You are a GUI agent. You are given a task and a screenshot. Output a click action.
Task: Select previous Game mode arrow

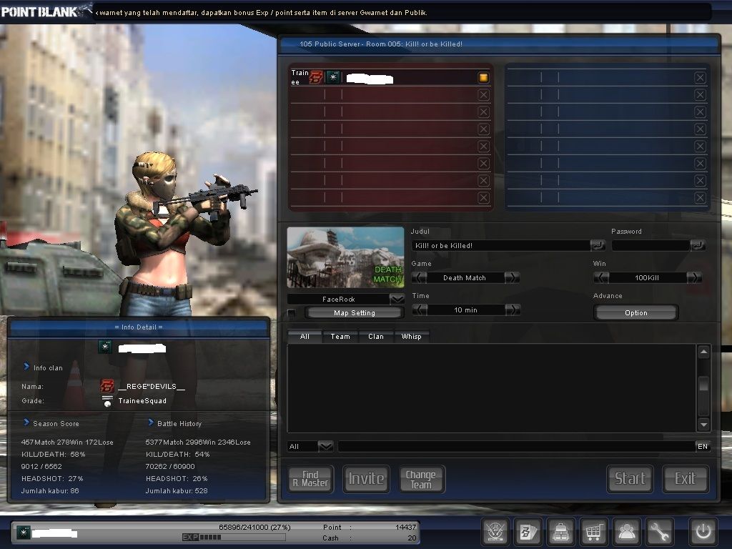(419, 278)
